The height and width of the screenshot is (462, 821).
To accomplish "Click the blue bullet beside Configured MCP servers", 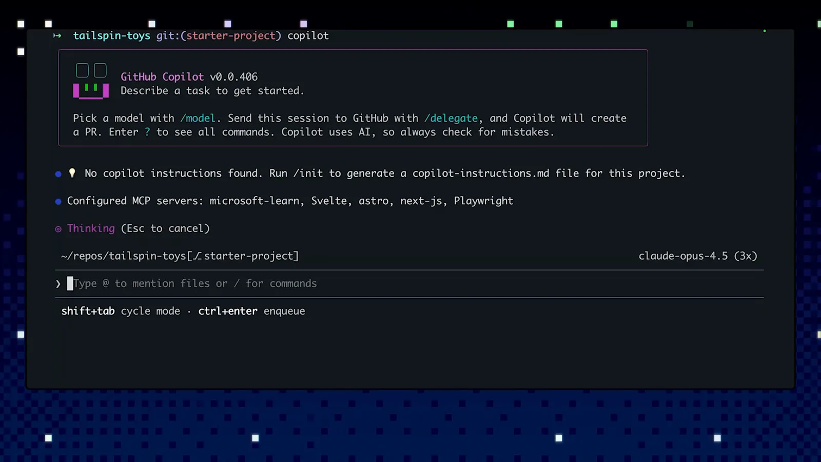I will 58,201.
